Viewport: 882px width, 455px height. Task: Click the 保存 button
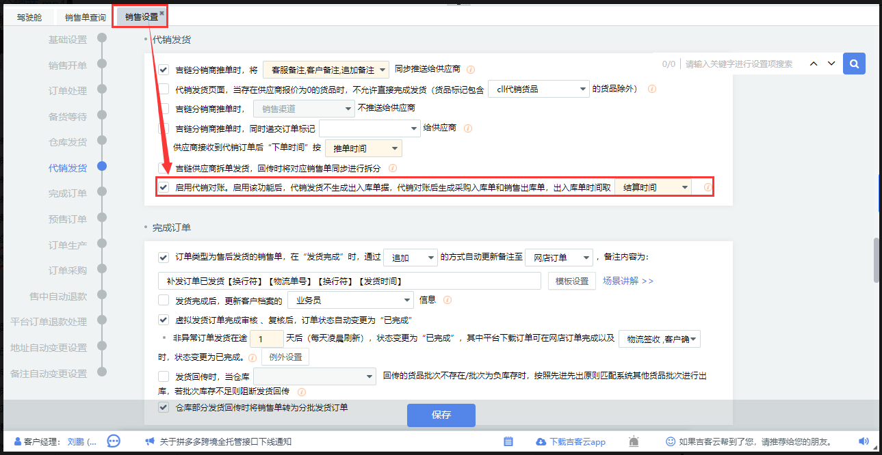click(x=441, y=415)
